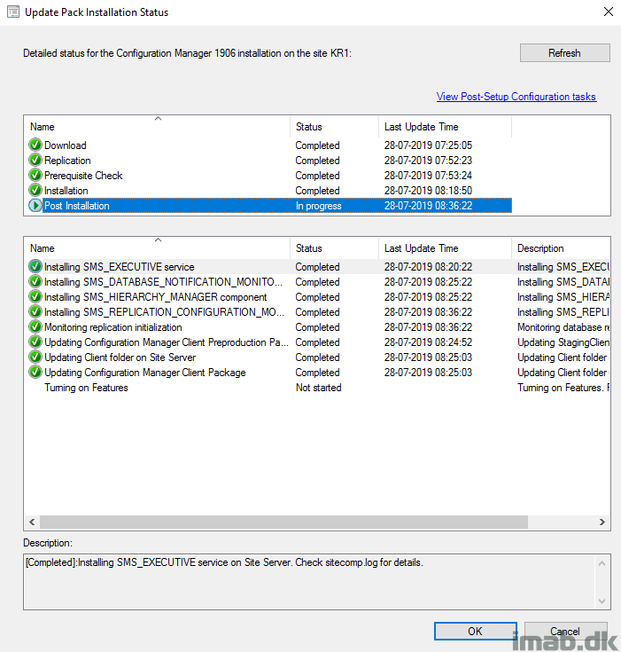Screen dimensions: 621x652
Task: Click timestamp 28-07-2019 08:18:50
Action: (428, 190)
